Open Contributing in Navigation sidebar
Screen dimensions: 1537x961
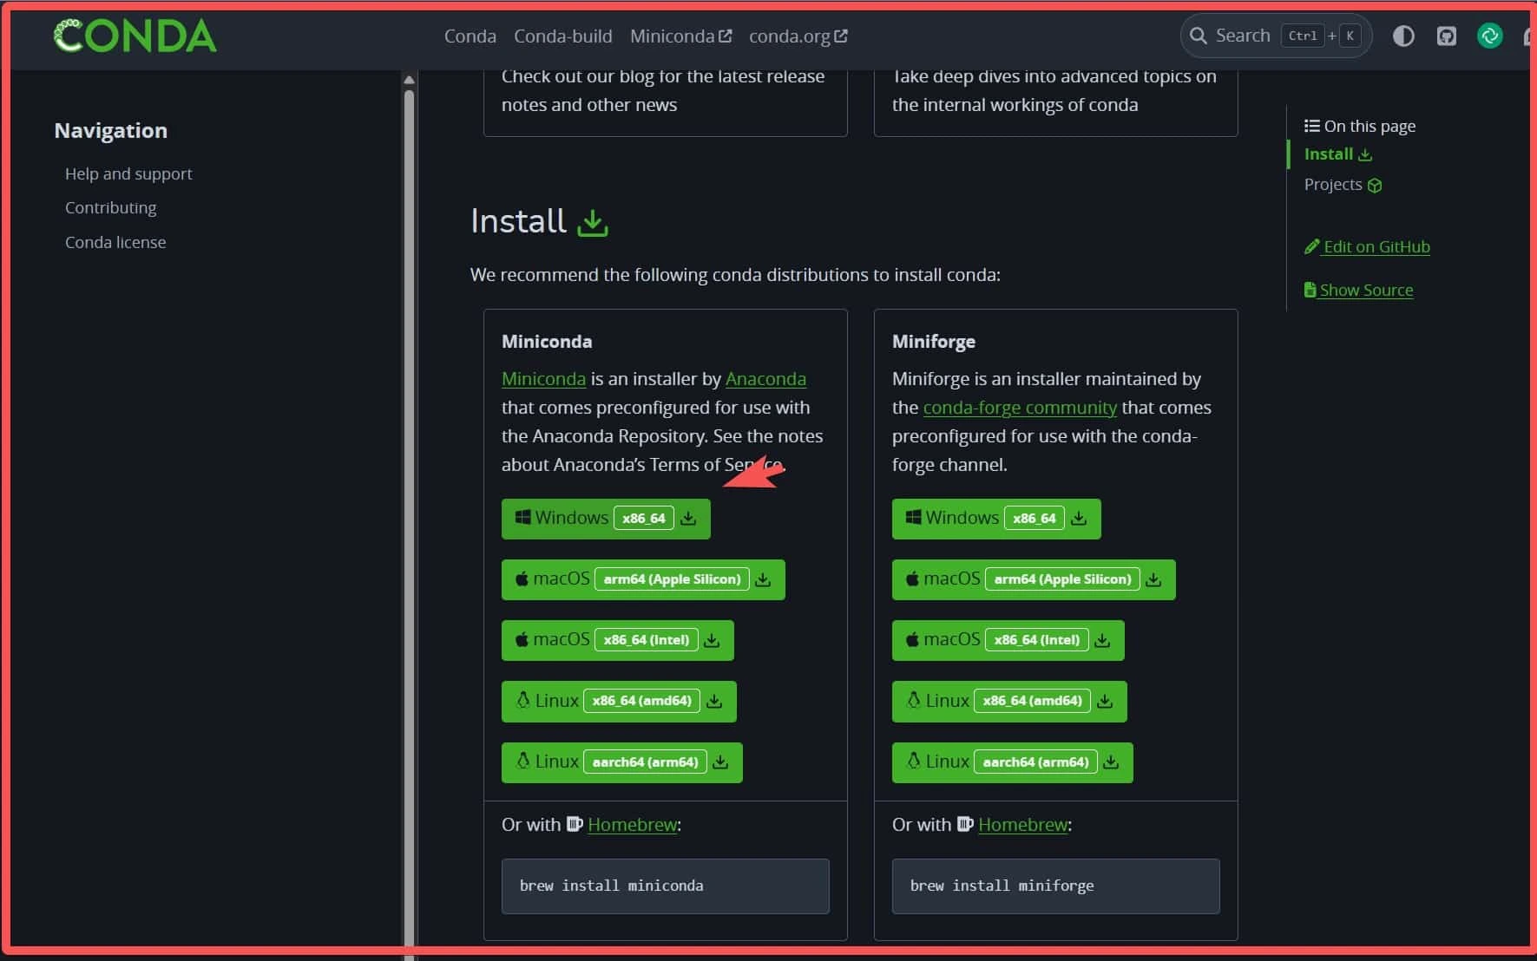110,207
